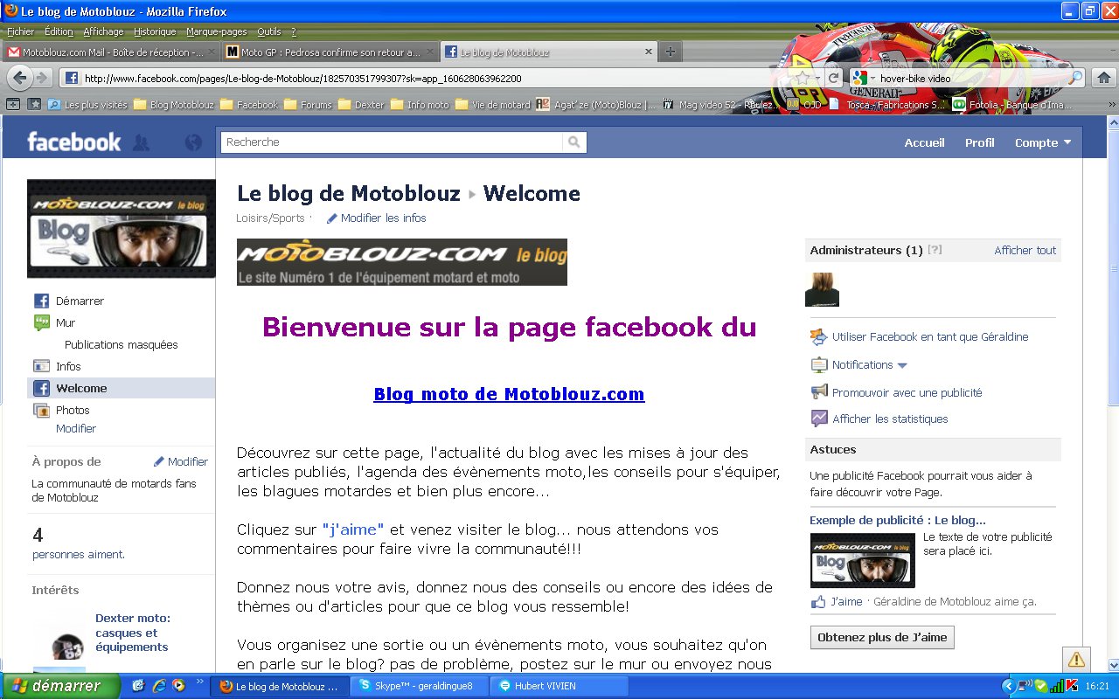Click the Photos icon in the left sidebar

click(41, 410)
